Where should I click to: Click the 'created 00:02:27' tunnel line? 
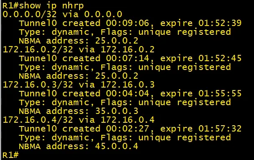(x=130, y=129)
